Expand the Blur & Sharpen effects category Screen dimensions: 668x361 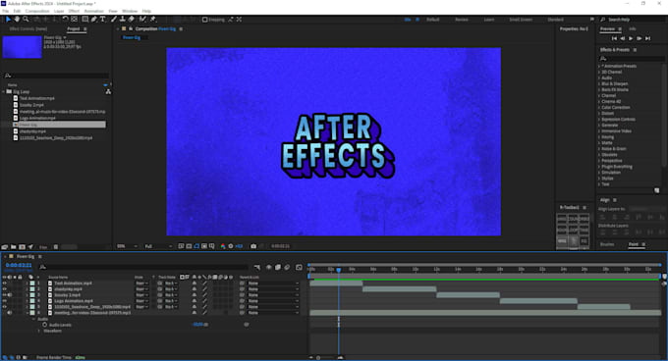point(599,83)
